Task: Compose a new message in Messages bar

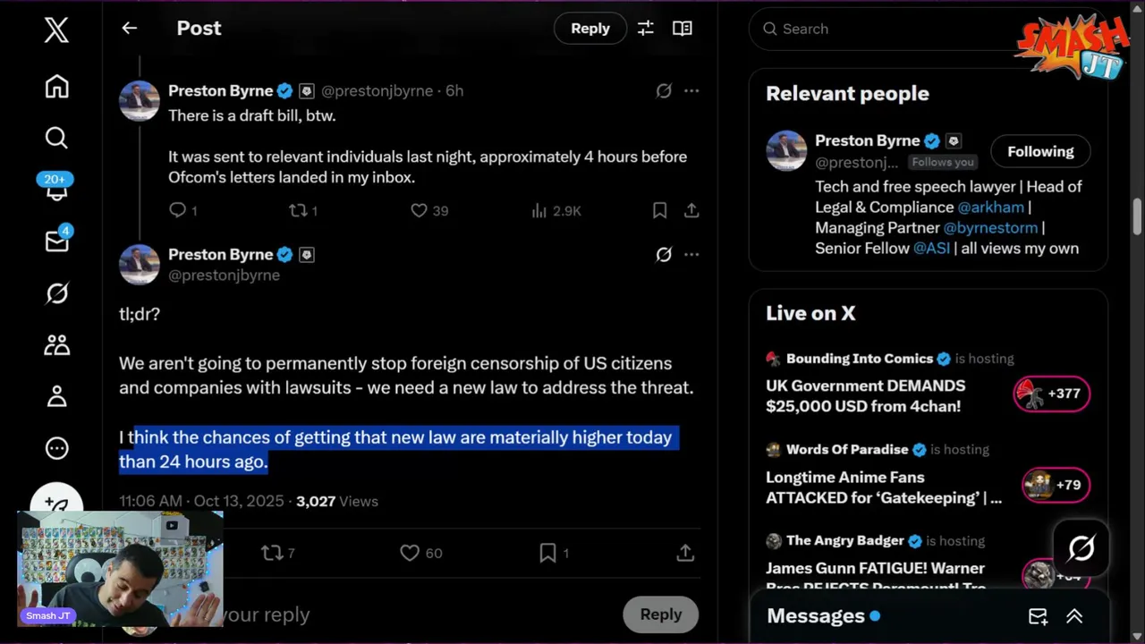Action: coord(1038,616)
